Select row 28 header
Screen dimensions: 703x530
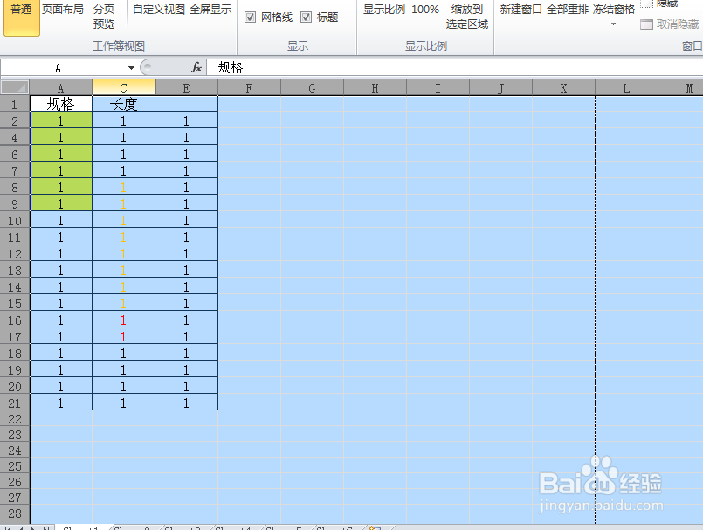click(15, 513)
